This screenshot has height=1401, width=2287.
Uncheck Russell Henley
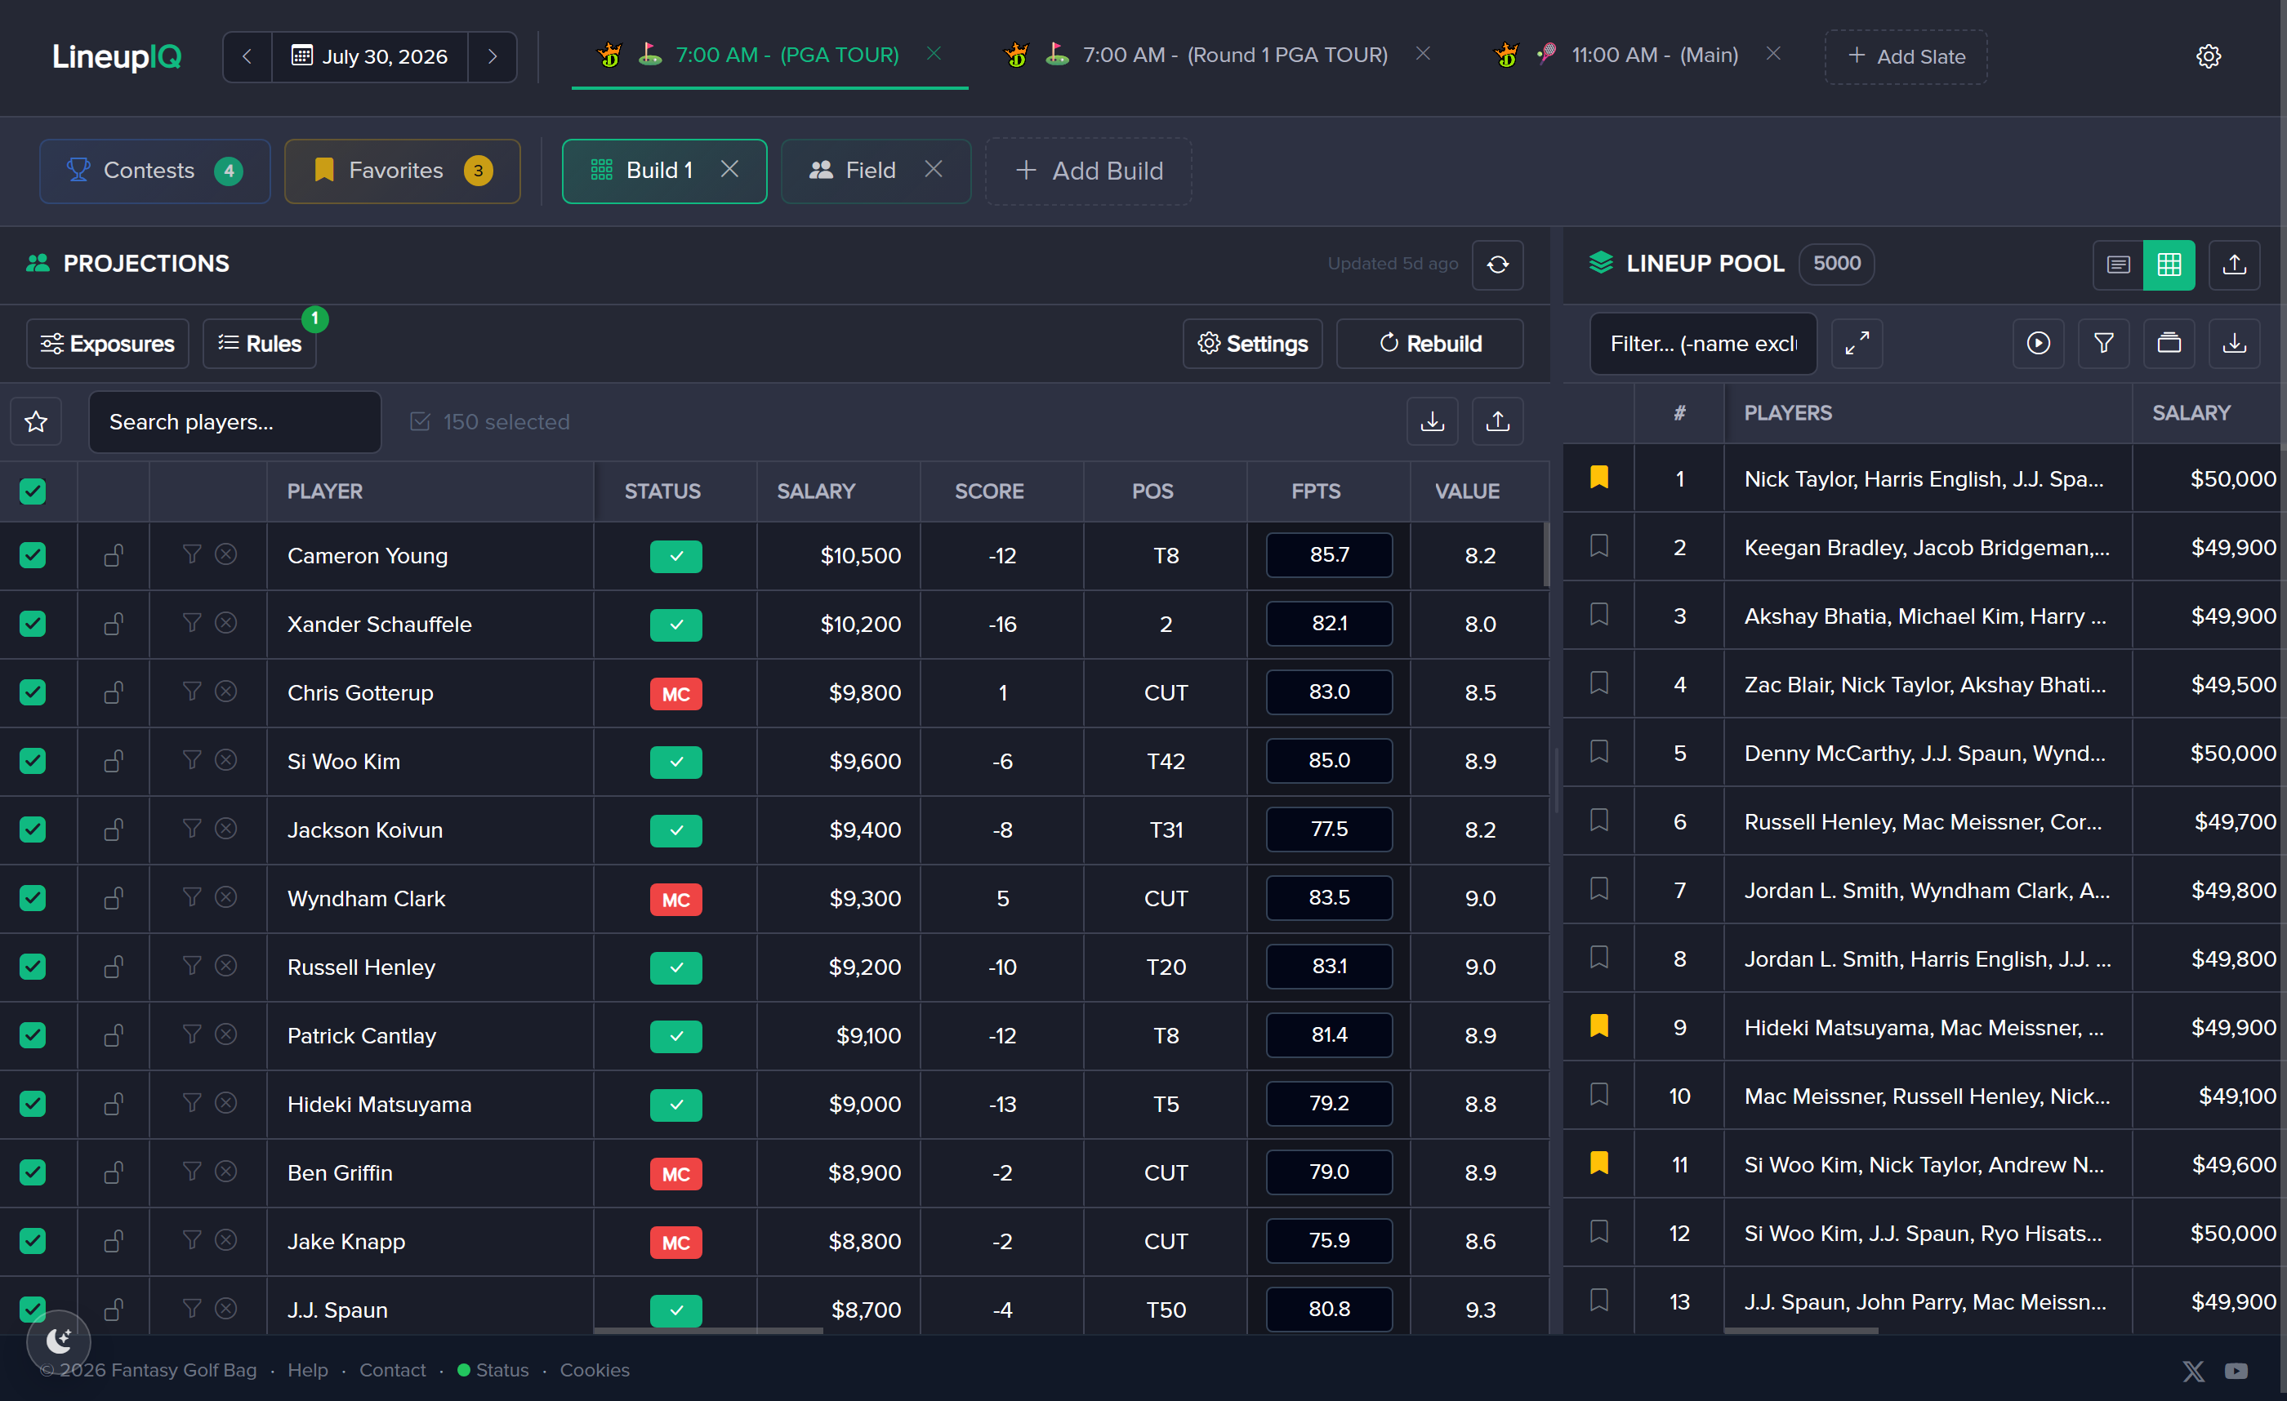(33, 967)
